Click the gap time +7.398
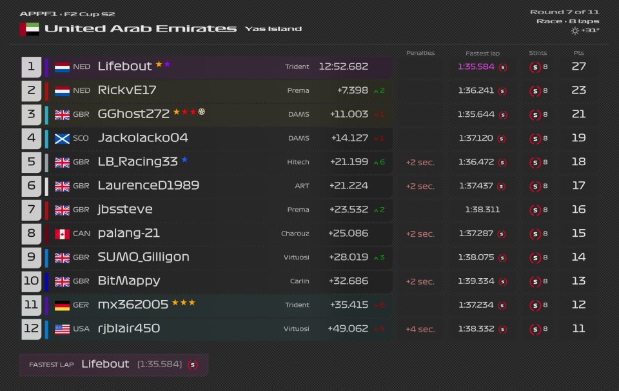Viewport: 619px width, 391px height. coord(353,90)
